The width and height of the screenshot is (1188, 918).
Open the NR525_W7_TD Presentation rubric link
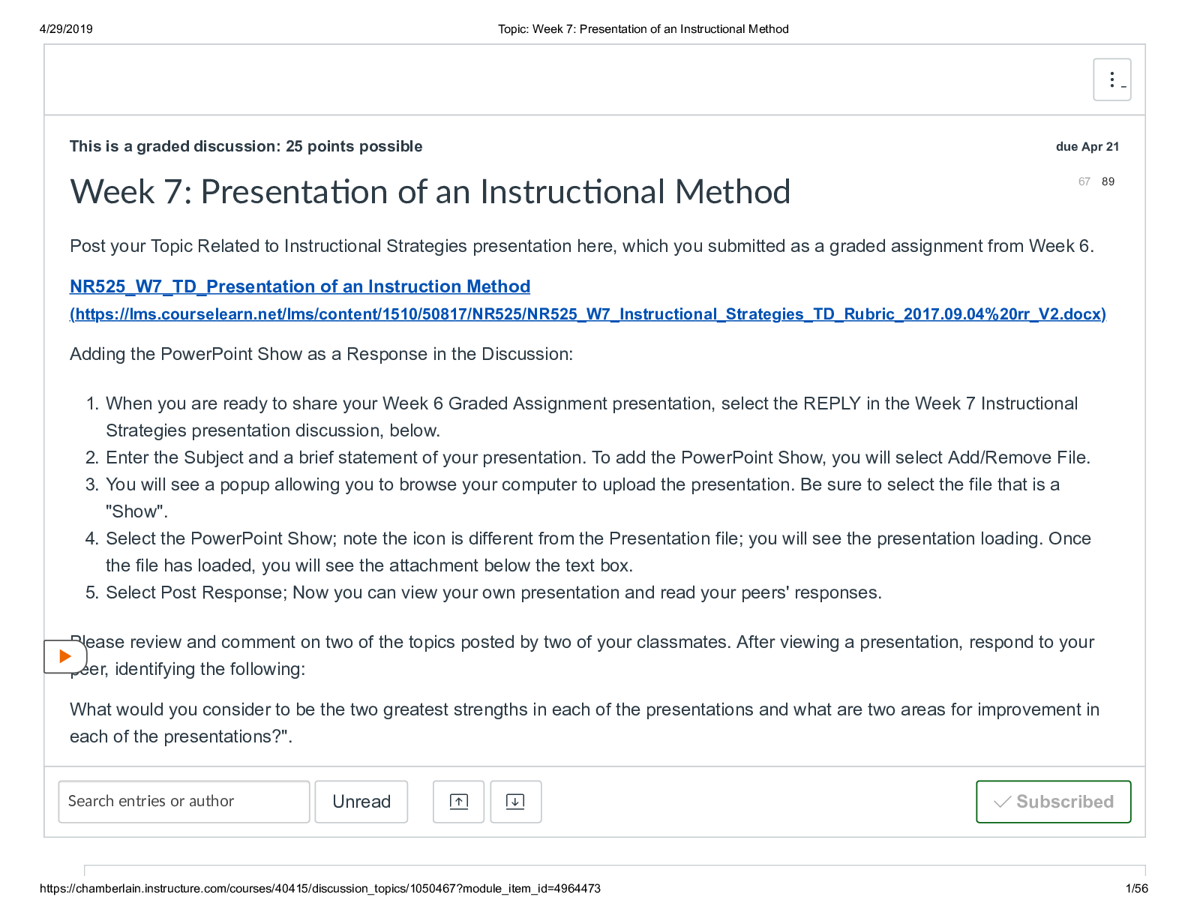[299, 286]
